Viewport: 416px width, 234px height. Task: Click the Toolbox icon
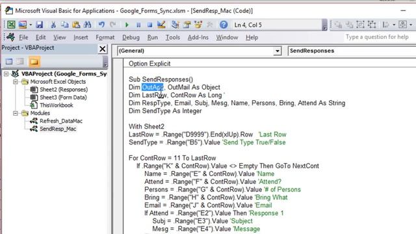click(x=209, y=25)
